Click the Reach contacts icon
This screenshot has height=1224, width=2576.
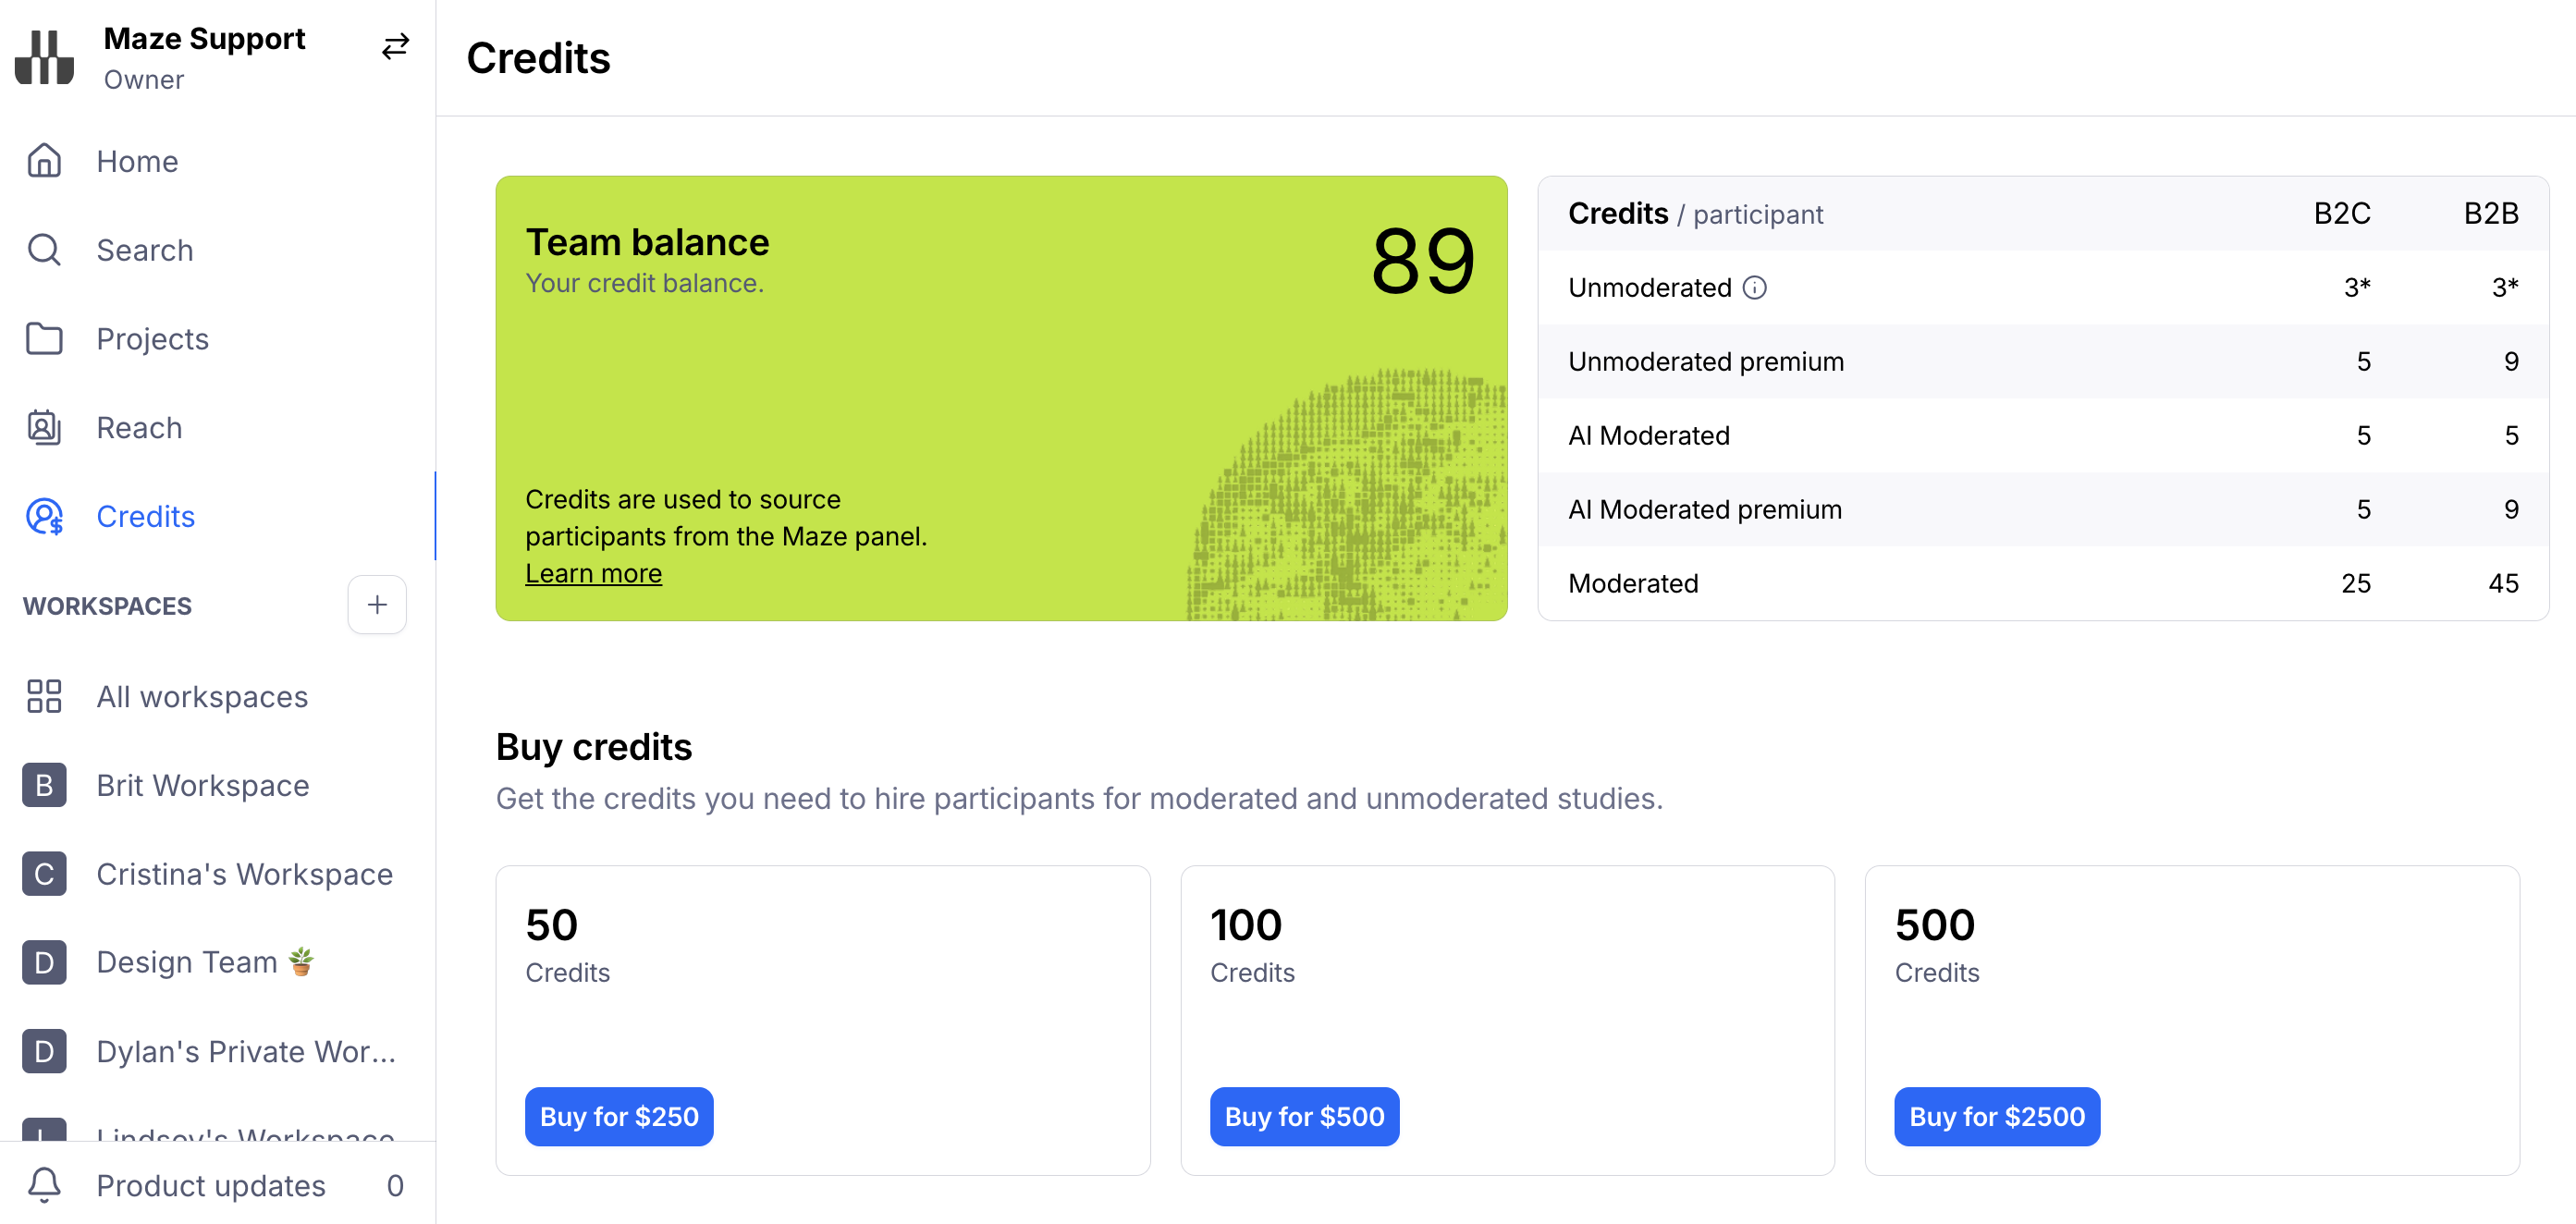pos(44,428)
